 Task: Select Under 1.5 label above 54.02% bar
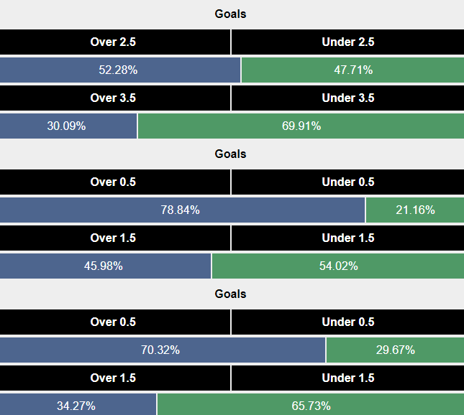click(347, 238)
